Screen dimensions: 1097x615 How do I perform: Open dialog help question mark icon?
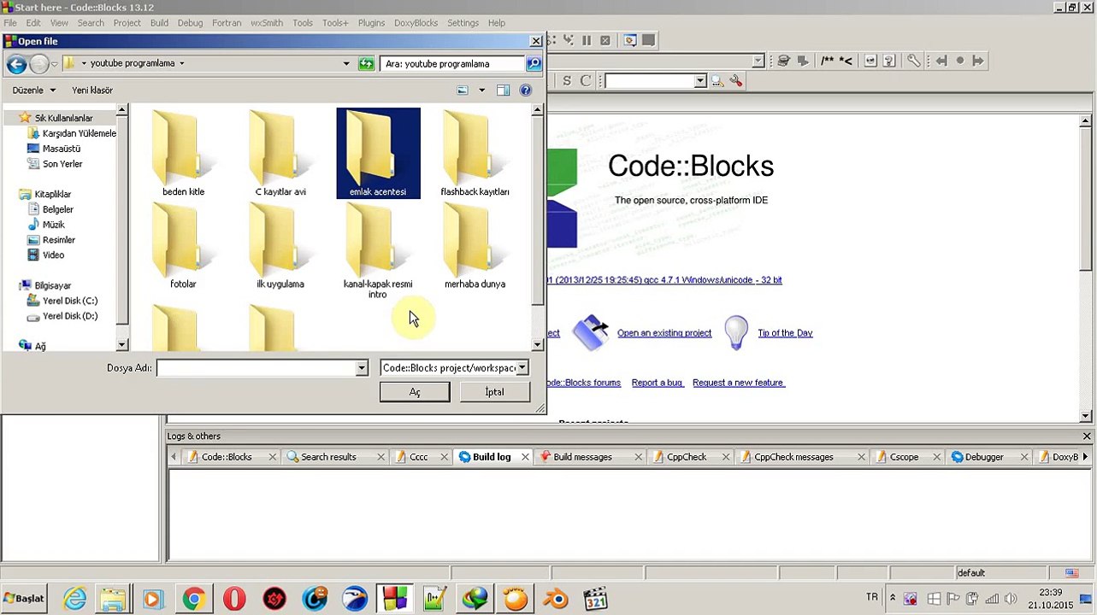(525, 90)
